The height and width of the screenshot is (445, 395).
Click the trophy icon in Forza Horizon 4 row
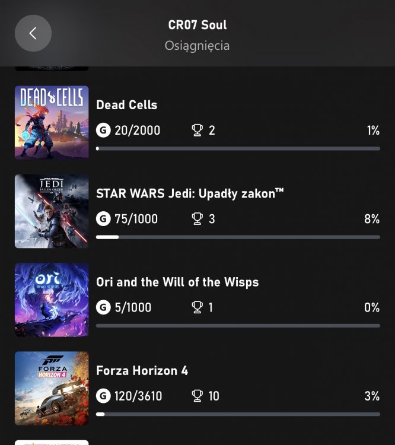pos(197,396)
